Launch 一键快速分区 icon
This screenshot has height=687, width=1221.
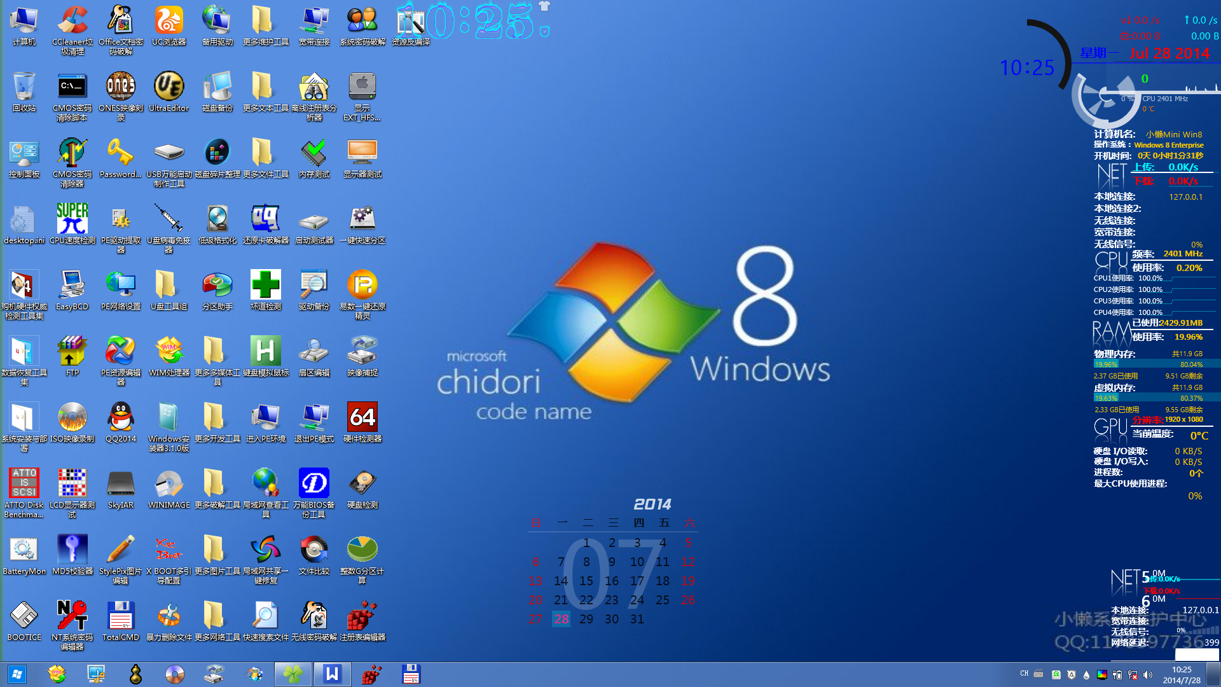pos(362,224)
